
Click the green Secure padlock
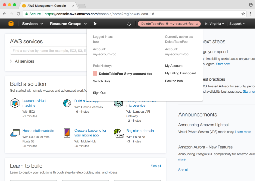coord(27,14)
